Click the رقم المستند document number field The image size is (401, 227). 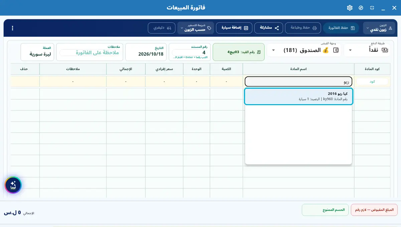pos(189,52)
